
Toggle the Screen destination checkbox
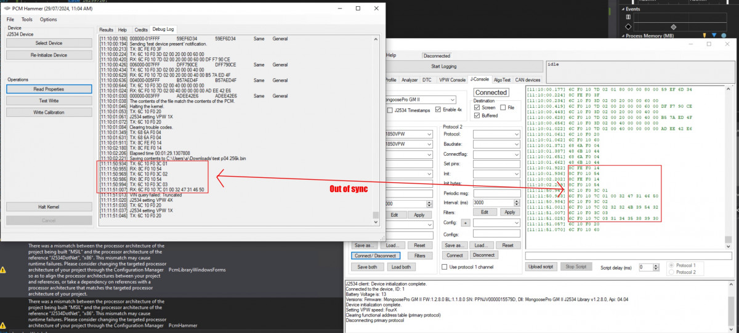click(x=477, y=107)
